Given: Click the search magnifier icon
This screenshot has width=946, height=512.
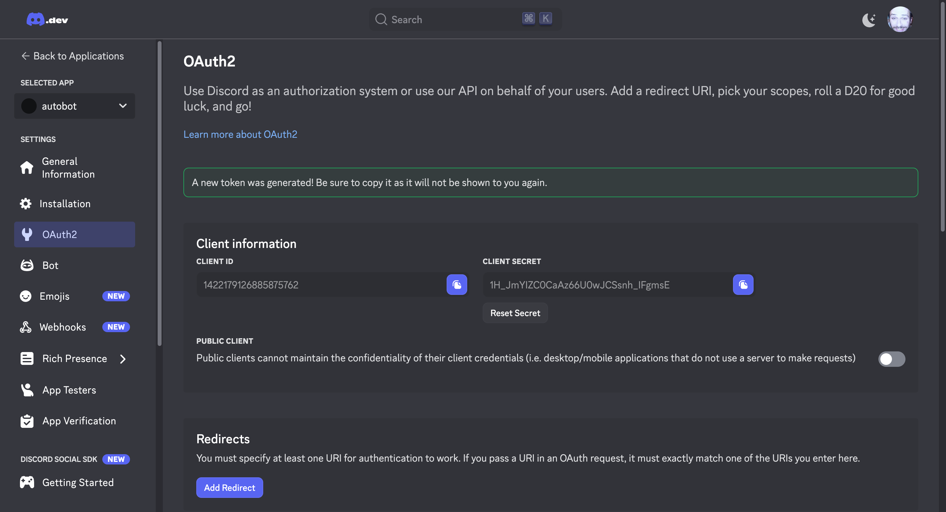Looking at the screenshot, I should point(381,19).
